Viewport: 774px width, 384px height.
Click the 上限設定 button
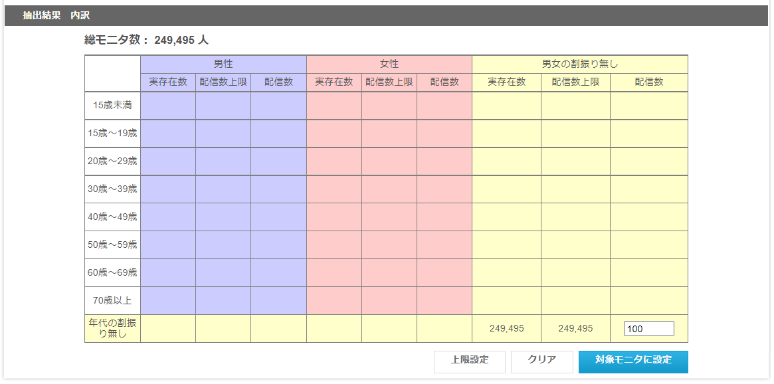[x=470, y=361]
